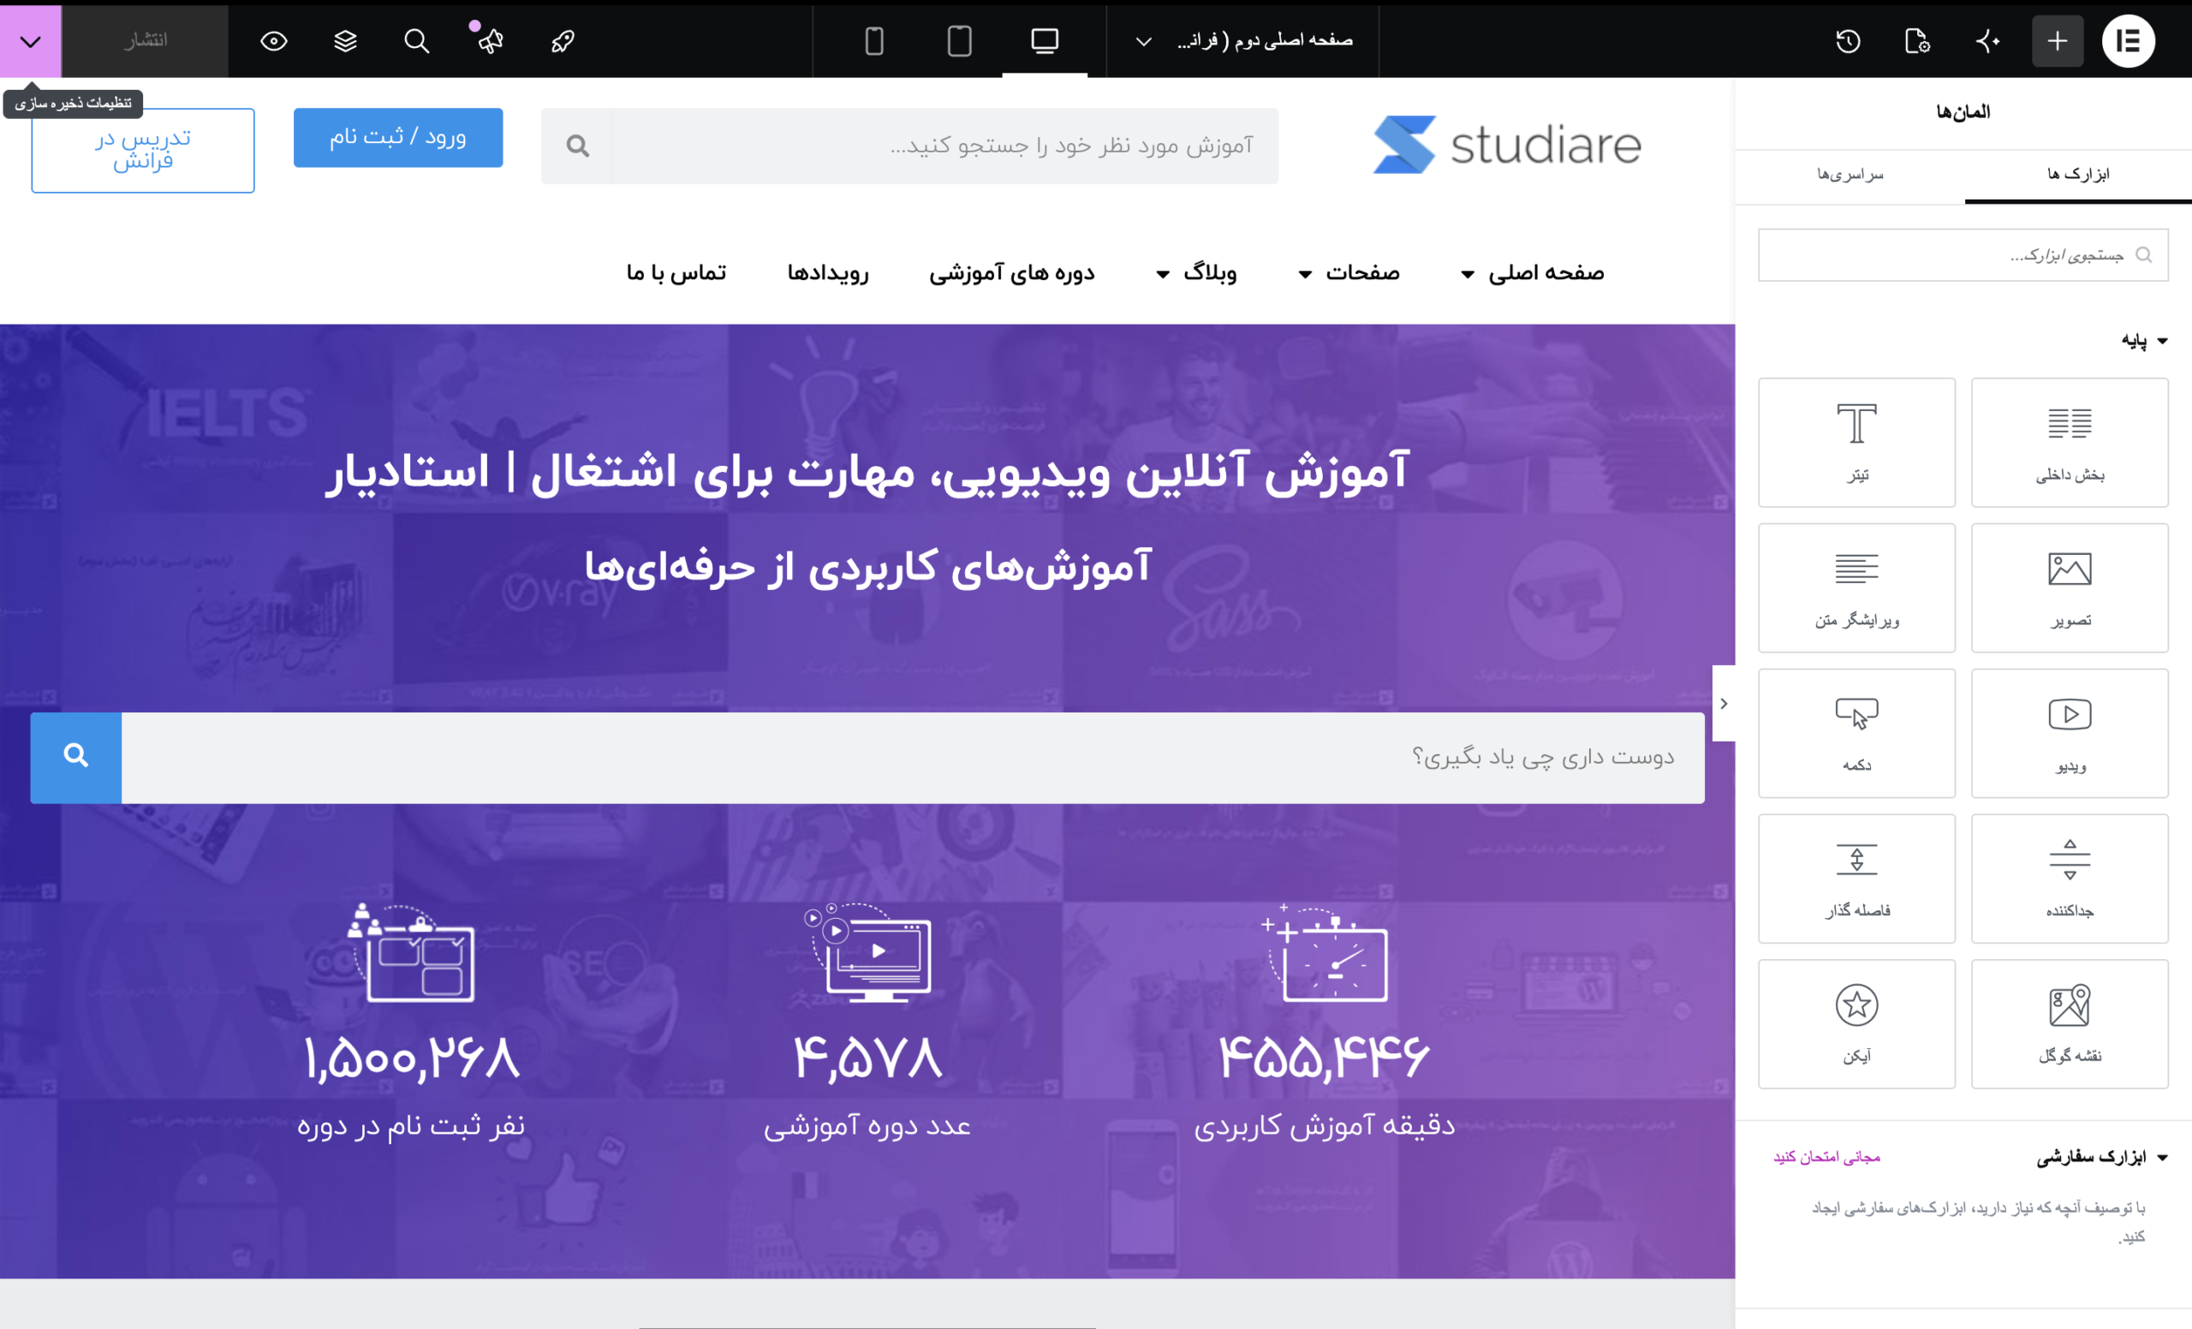The height and width of the screenshot is (1329, 2192).
Task: Open page settings document icon
Action: [1916, 41]
